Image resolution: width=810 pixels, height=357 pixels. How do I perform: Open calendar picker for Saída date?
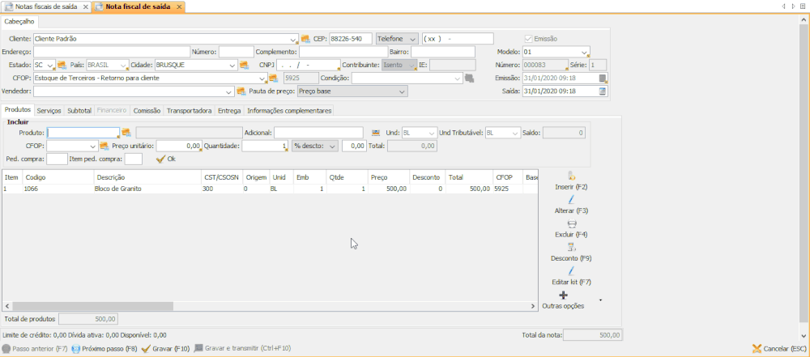pyautogui.click(x=602, y=91)
